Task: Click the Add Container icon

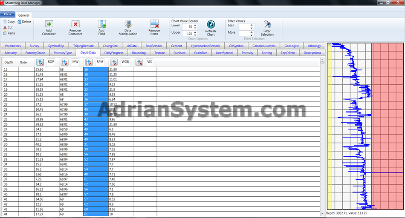Action: pyautogui.click(x=49, y=24)
